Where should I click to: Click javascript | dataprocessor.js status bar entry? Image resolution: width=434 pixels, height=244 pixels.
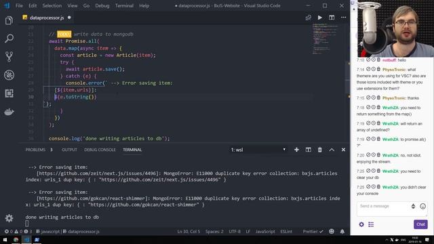pos(68,232)
